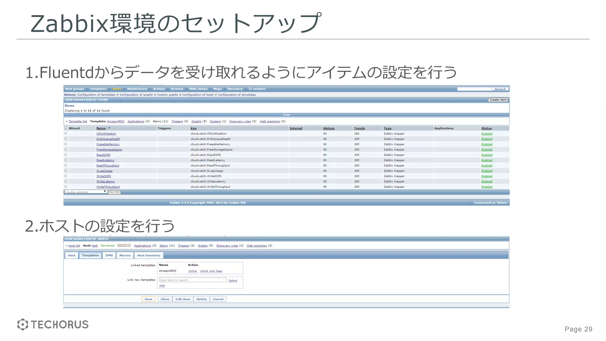606x341 pixels.
Task: Toggle Enabled status for CPUUtilization
Action: coord(487,134)
